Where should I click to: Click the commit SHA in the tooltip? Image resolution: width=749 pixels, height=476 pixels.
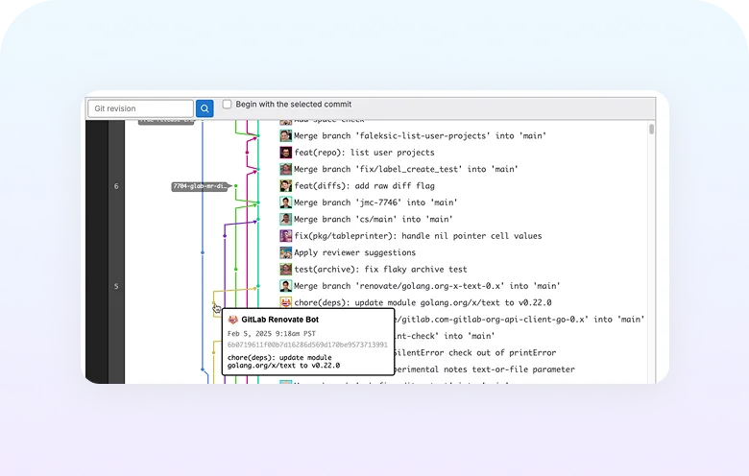point(307,345)
